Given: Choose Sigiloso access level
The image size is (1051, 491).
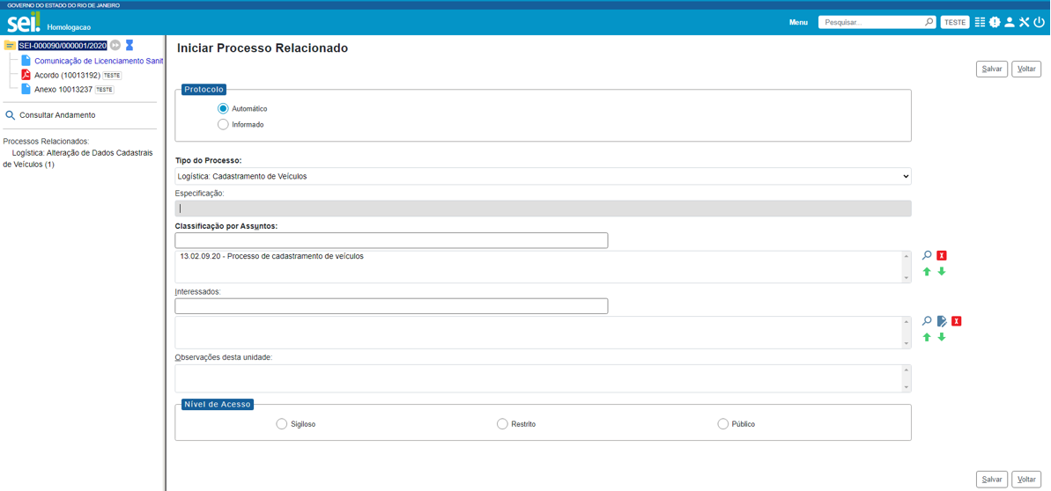Looking at the screenshot, I should tap(282, 424).
